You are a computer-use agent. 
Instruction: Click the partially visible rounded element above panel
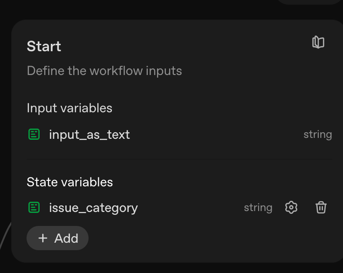(312, 1)
